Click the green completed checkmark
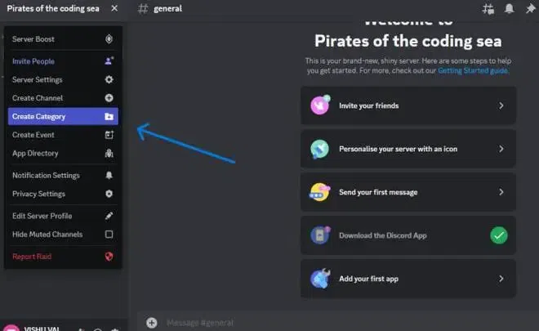539x331 pixels. point(499,235)
